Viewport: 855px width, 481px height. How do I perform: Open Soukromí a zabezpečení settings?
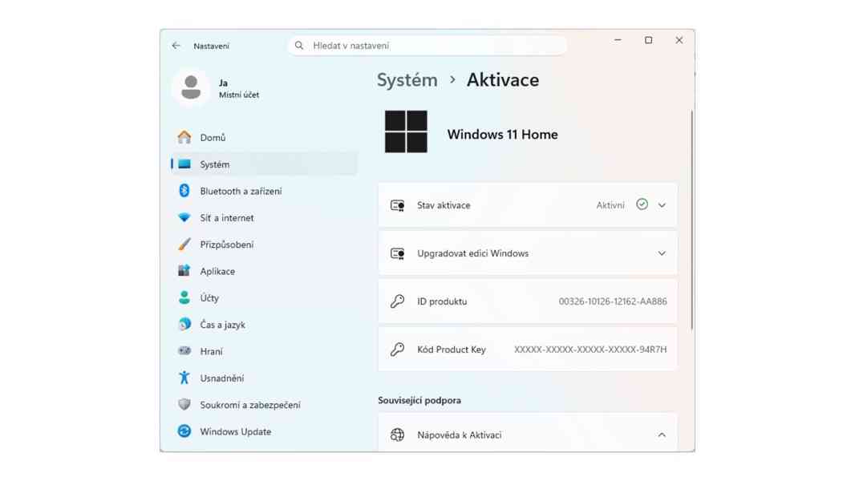(264, 404)
